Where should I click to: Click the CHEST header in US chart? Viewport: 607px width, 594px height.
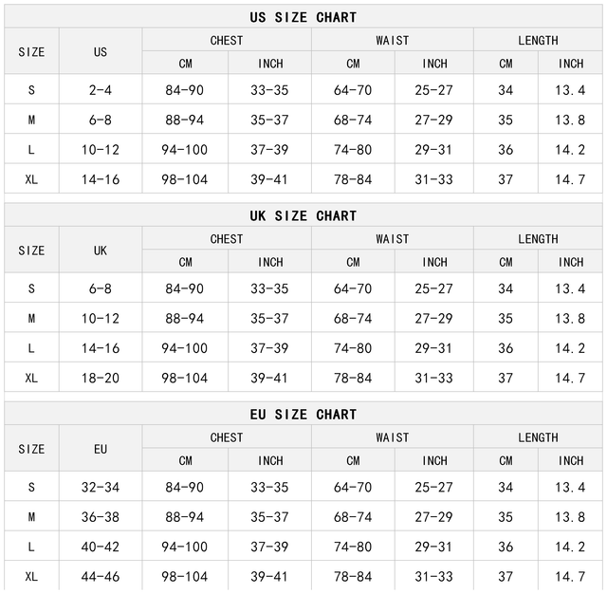point(227,40)
